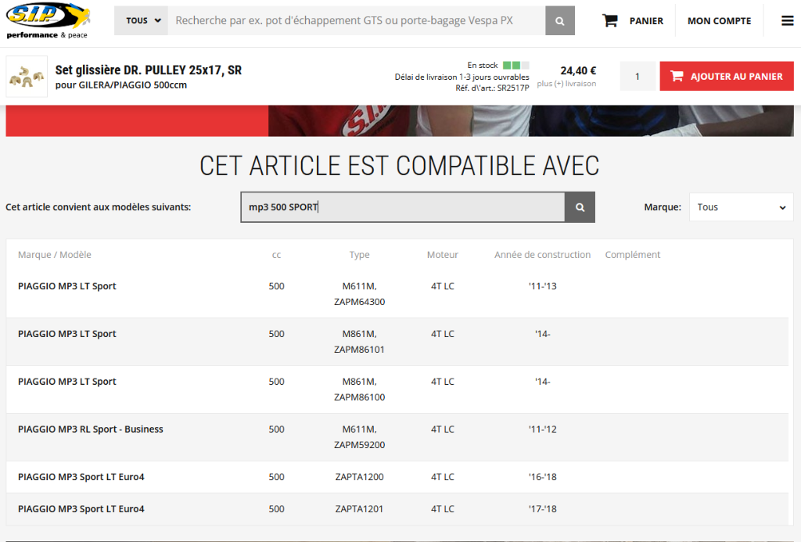
Task: Open Mon Compte menu
Action: 719,21
